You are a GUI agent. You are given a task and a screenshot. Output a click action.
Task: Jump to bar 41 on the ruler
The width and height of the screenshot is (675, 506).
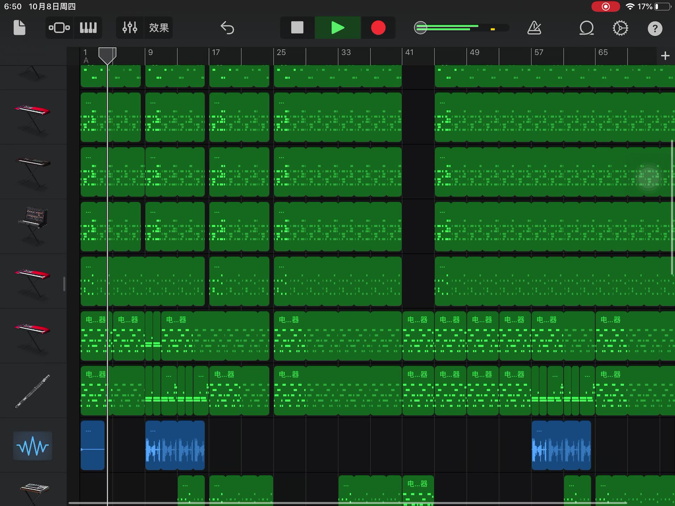(x=409, y=53)
